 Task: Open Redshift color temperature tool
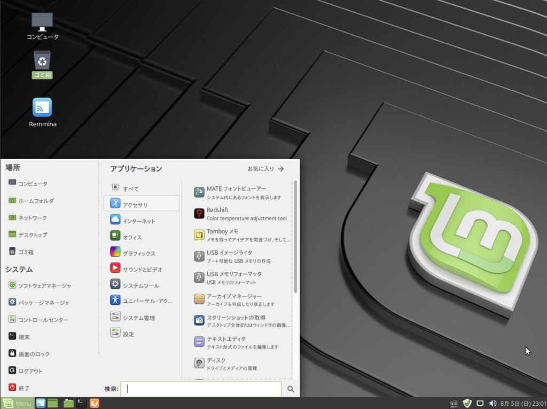[x=242, y=214]
